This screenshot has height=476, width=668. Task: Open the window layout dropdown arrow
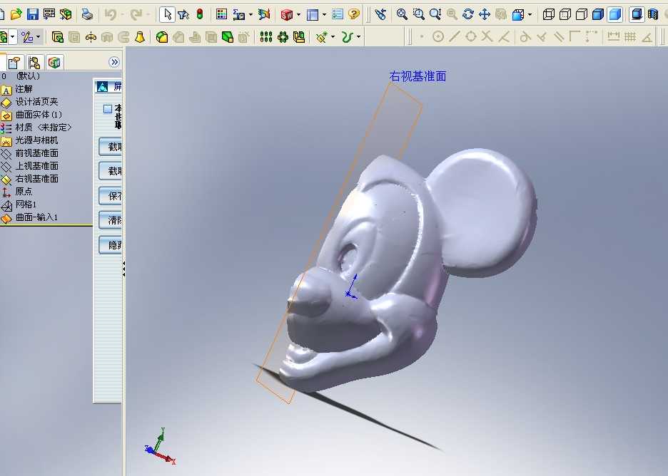coord(324,14)
